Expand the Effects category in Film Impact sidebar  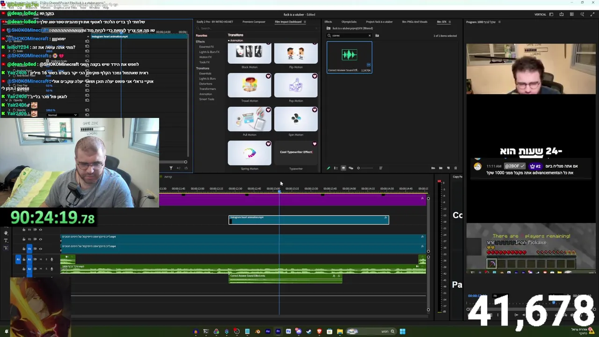200,42
